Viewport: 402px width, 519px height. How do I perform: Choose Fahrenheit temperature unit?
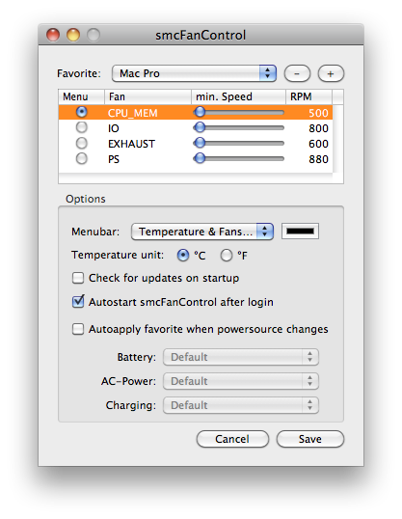pos(227,256)
